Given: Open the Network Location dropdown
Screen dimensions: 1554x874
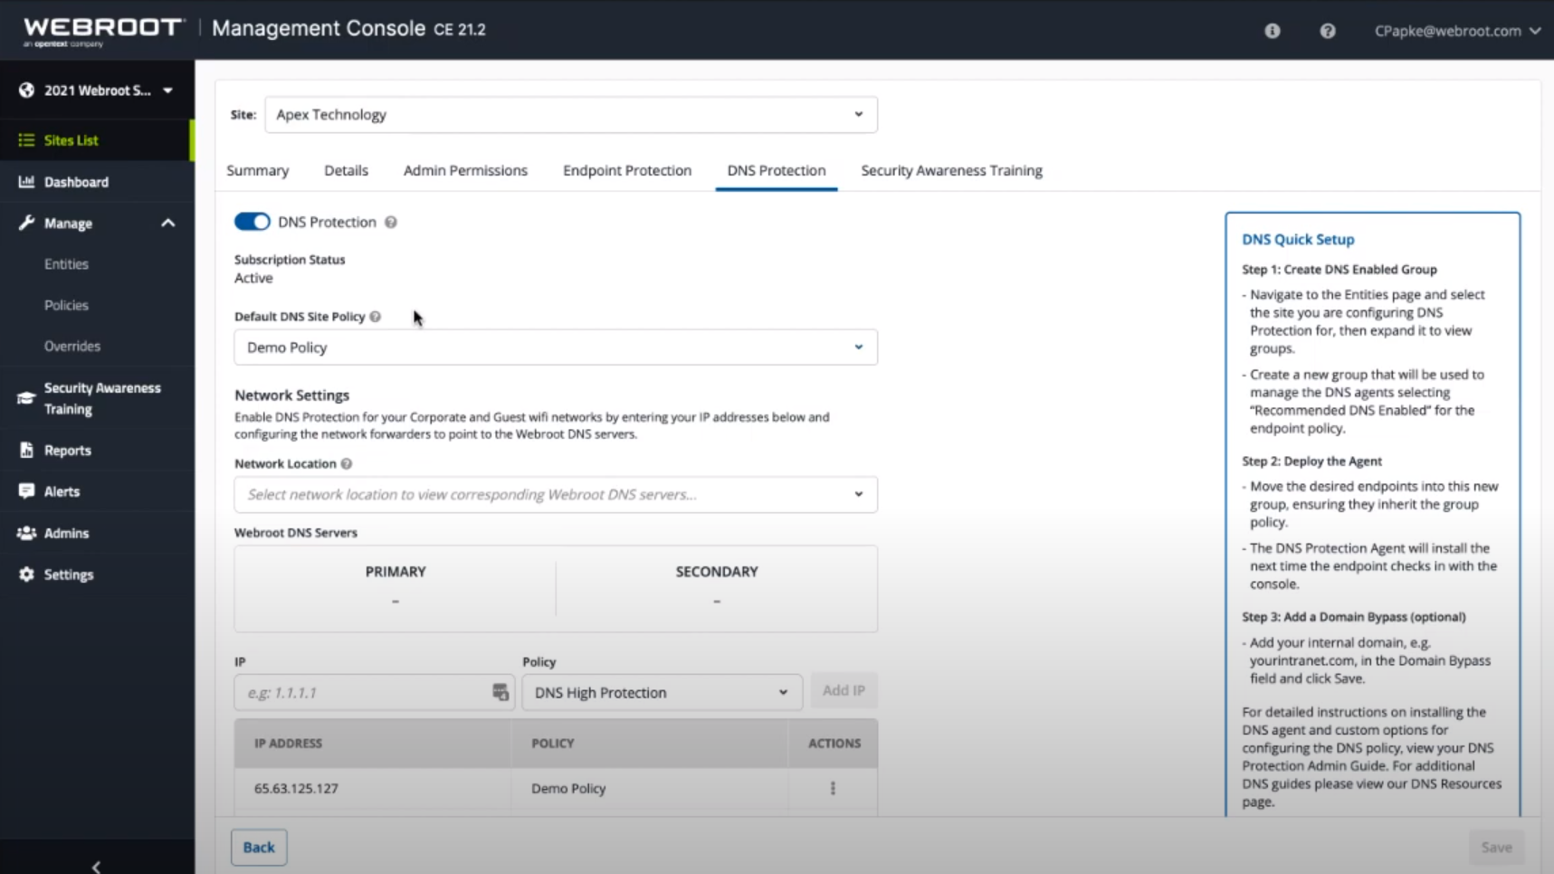Looking at the screenshot, I should pyautogui.click(x=555, y=495).
